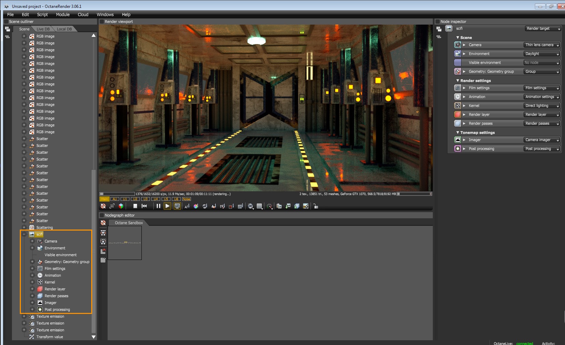Toggle the Nodegraph editor panel checkbox
This screenshot has width=565, height=345.
click(101, 215)
